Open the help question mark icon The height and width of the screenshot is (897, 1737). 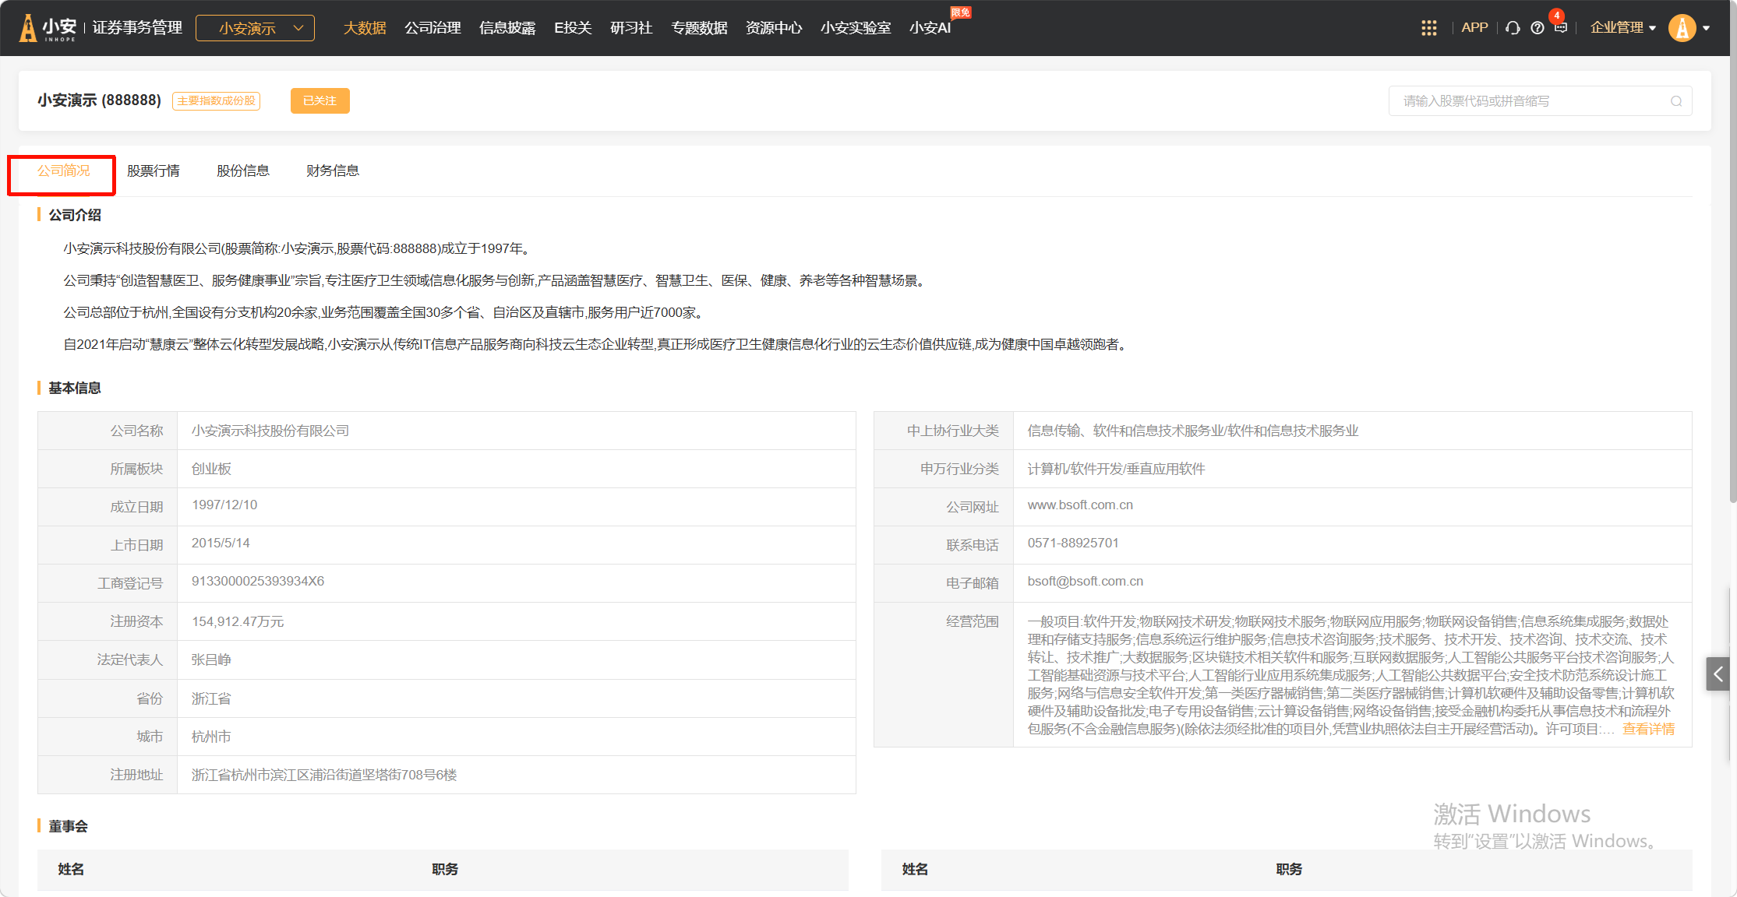1537,28
